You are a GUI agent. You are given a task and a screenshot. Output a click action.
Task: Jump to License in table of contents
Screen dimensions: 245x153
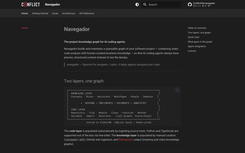pos(192,51)
